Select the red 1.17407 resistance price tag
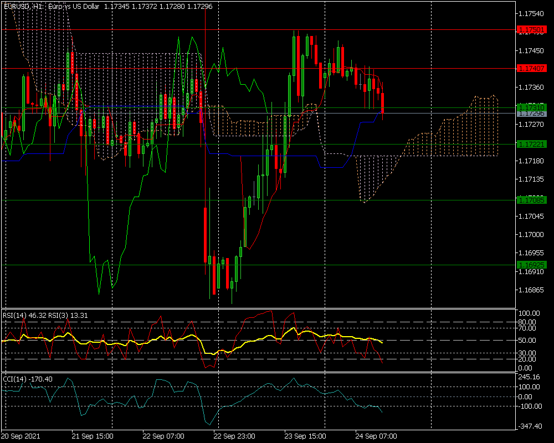 coord(531,68)
